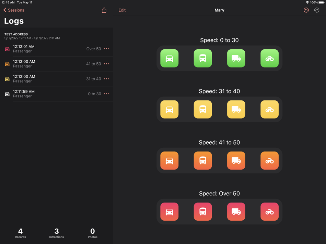Log a bus at speed 31 to 40

tap(203, 109)
